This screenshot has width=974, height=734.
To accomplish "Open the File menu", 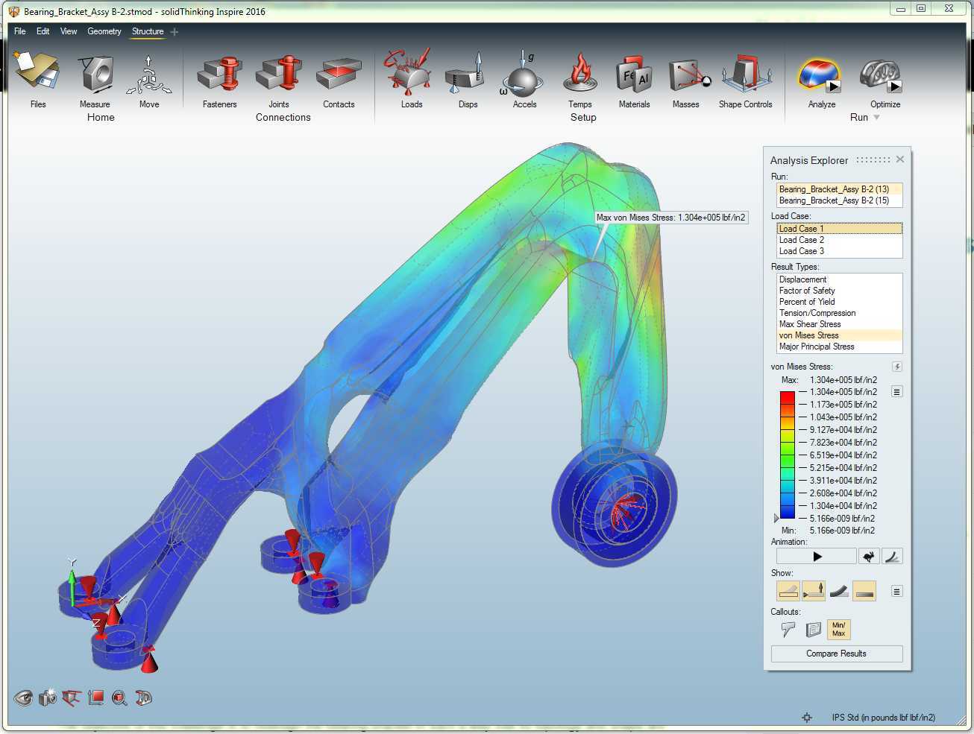I will (x=20, y=31).
